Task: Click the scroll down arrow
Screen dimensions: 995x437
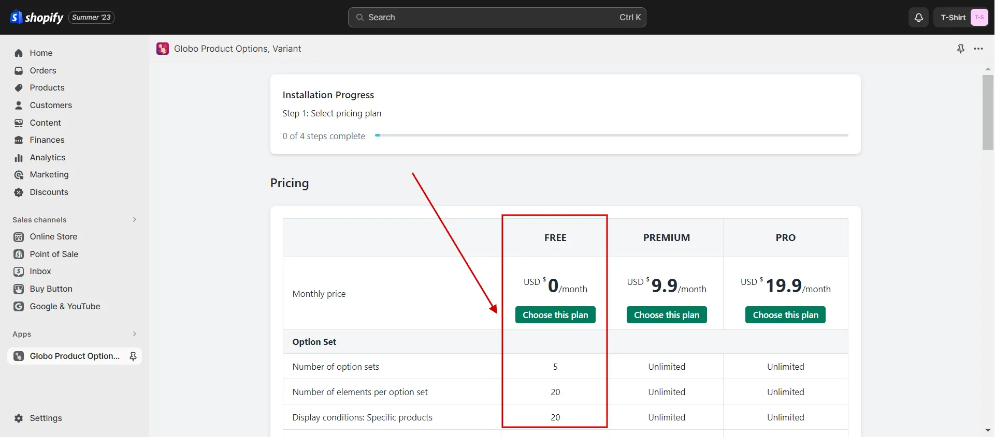Action: (x=988, y=430)
